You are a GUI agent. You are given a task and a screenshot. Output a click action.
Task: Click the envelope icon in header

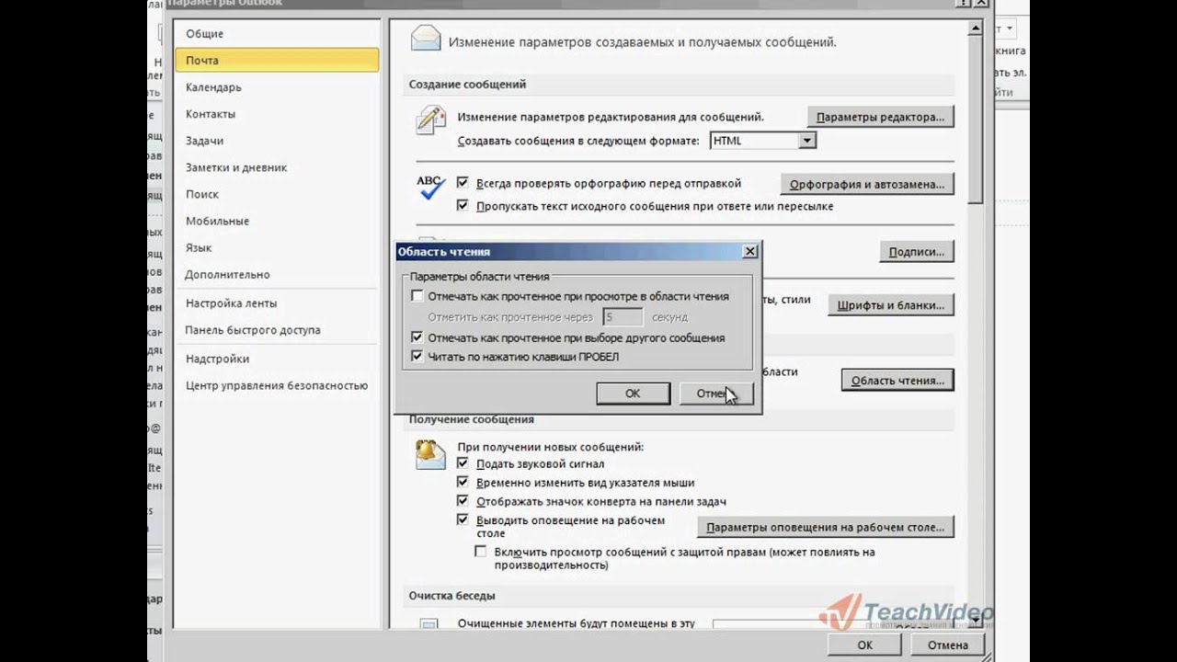click(426, 39)
